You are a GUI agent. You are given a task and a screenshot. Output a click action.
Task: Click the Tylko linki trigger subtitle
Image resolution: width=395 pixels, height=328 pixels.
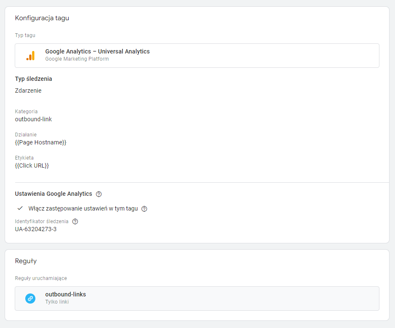pos(57,302)
